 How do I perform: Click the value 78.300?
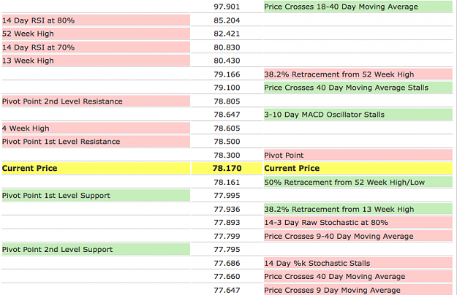coord(227,155)
